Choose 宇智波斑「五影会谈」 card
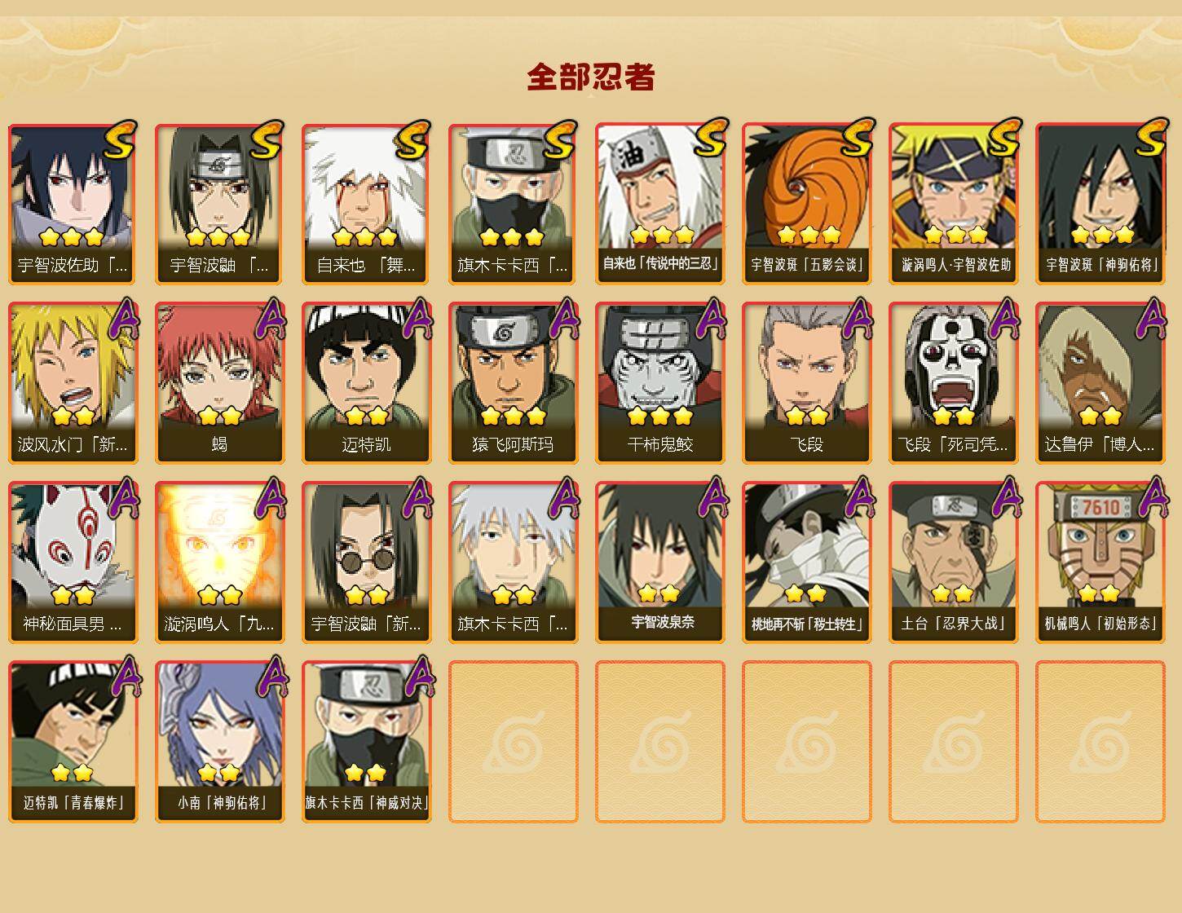1182x913 pixels. (x=807, y=204)
